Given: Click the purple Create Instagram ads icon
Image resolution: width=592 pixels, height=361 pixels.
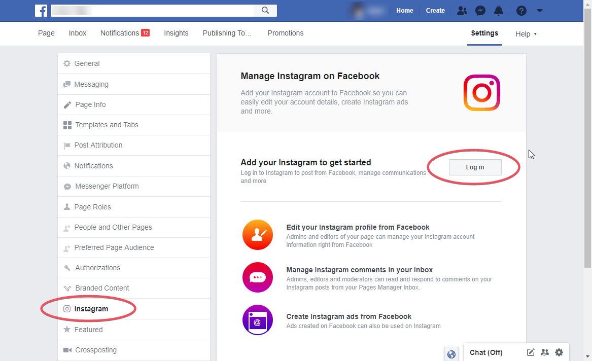Looking at the screenshot, I should click(258, 320).
